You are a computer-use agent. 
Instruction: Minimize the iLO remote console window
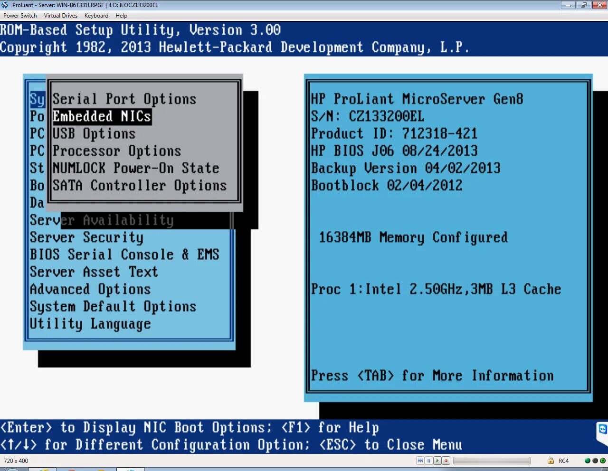coord(569,5)
